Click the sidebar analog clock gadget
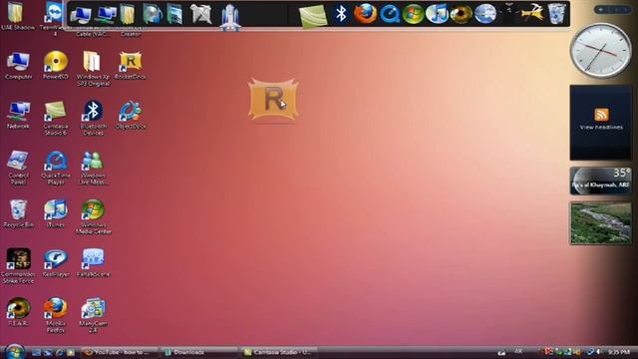 tap(601, 51)
